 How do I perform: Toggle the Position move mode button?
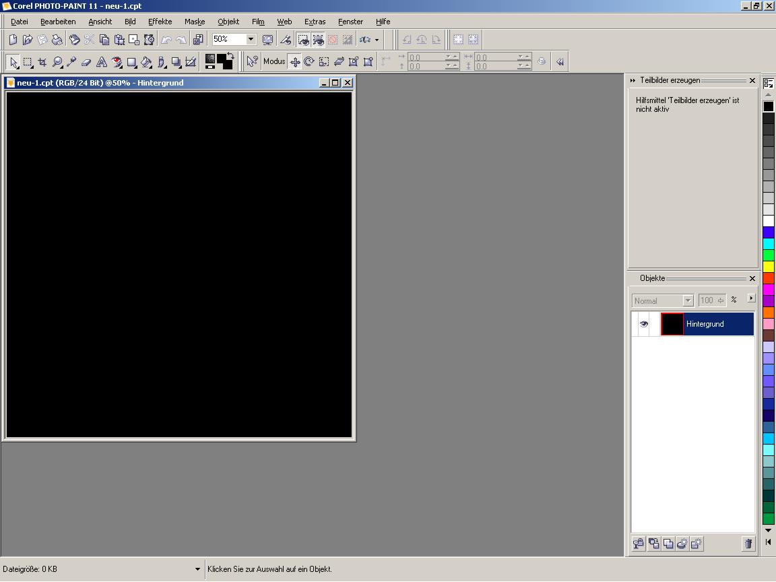click(295, 61)
